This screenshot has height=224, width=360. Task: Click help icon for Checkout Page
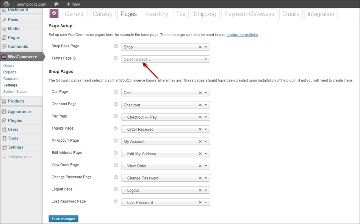[x=116, y=104]
